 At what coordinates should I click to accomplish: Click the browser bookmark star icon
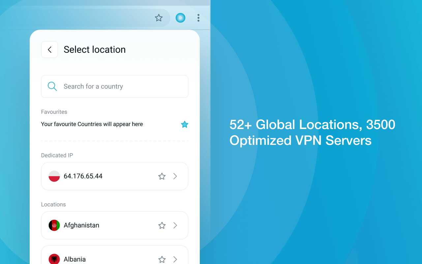tap(159, 18)
